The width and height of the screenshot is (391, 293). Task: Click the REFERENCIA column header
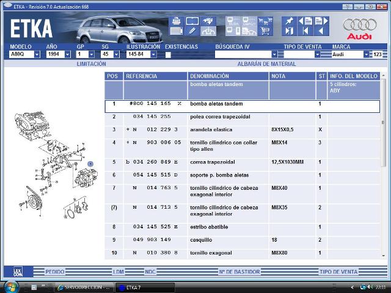coord(155,76)
